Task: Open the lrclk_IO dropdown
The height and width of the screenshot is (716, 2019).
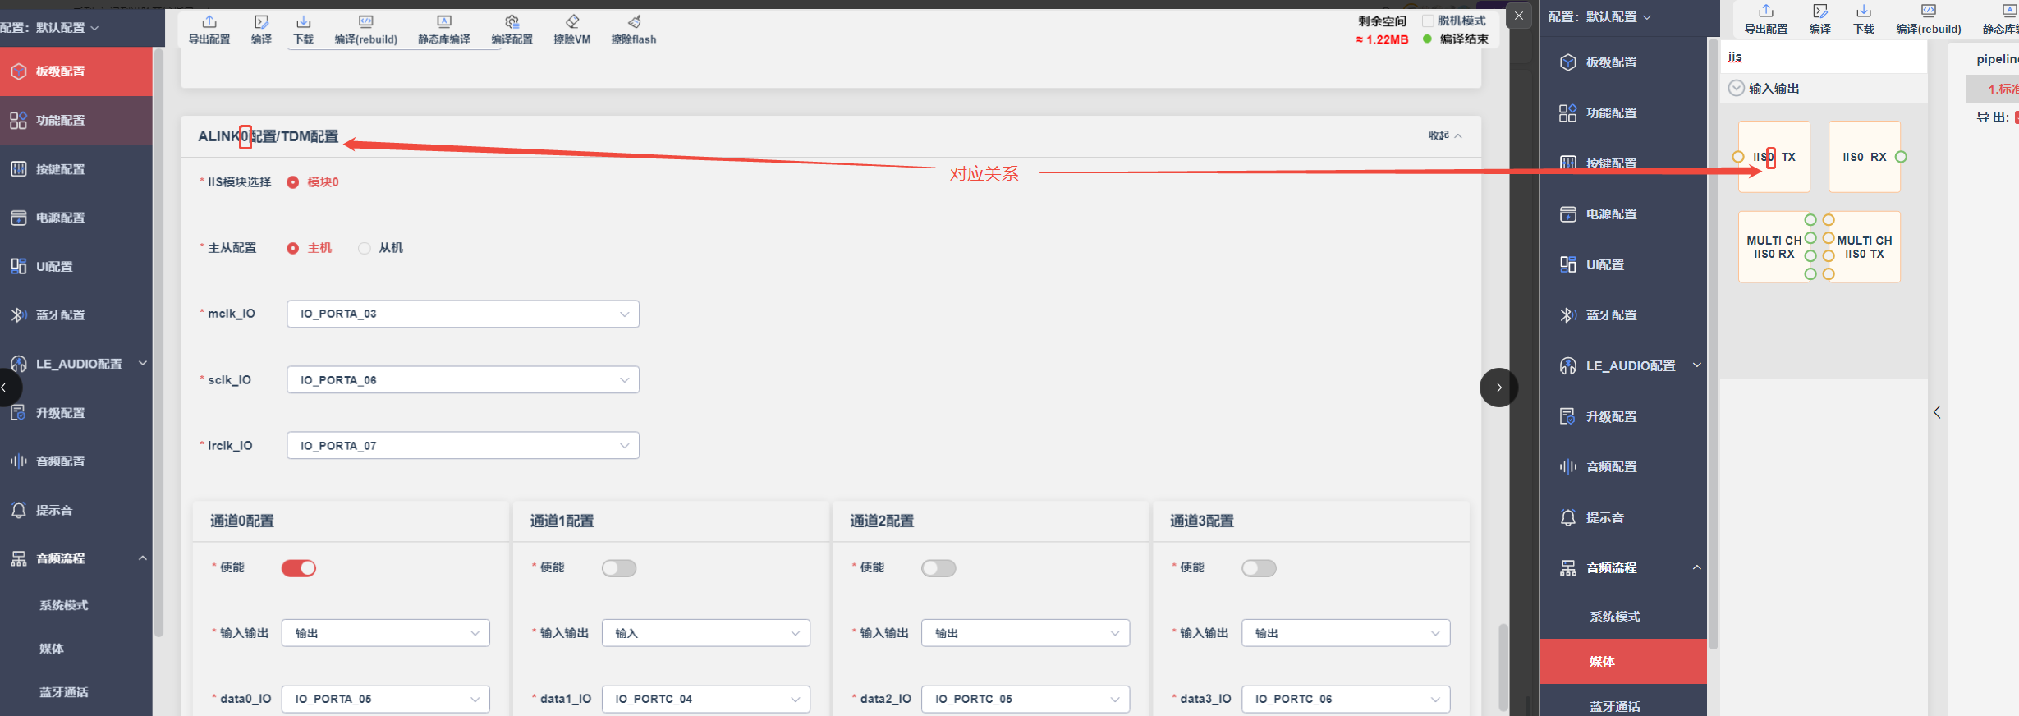Action: [x=463, y=446]
